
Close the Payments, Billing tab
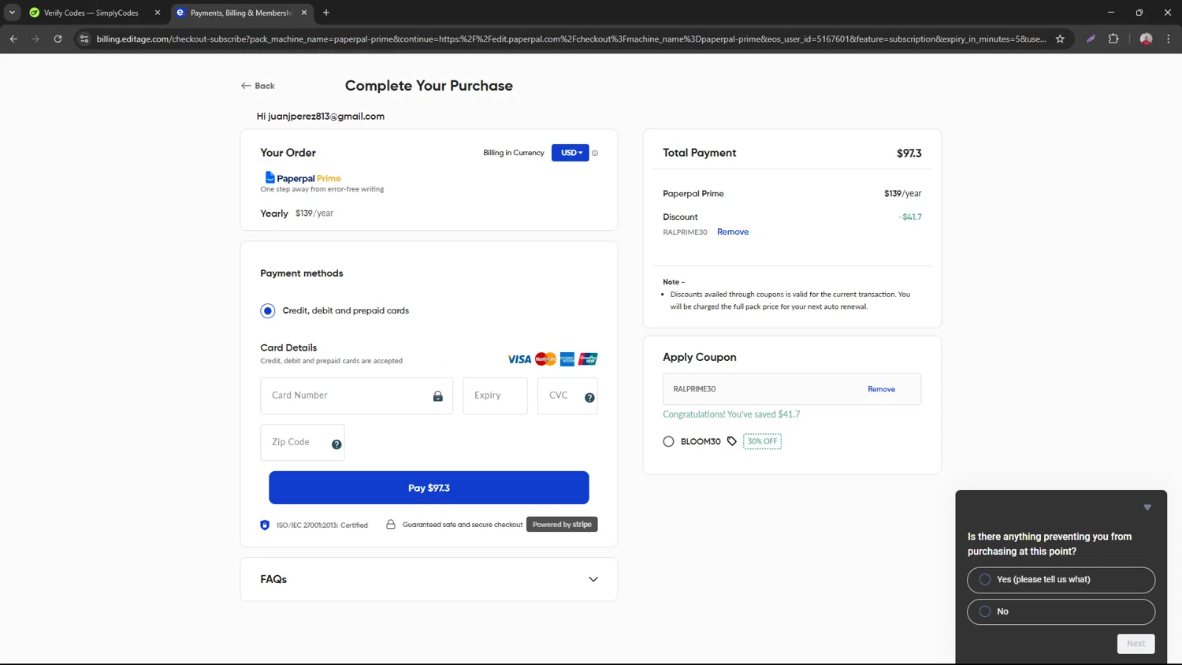(304, 13)
